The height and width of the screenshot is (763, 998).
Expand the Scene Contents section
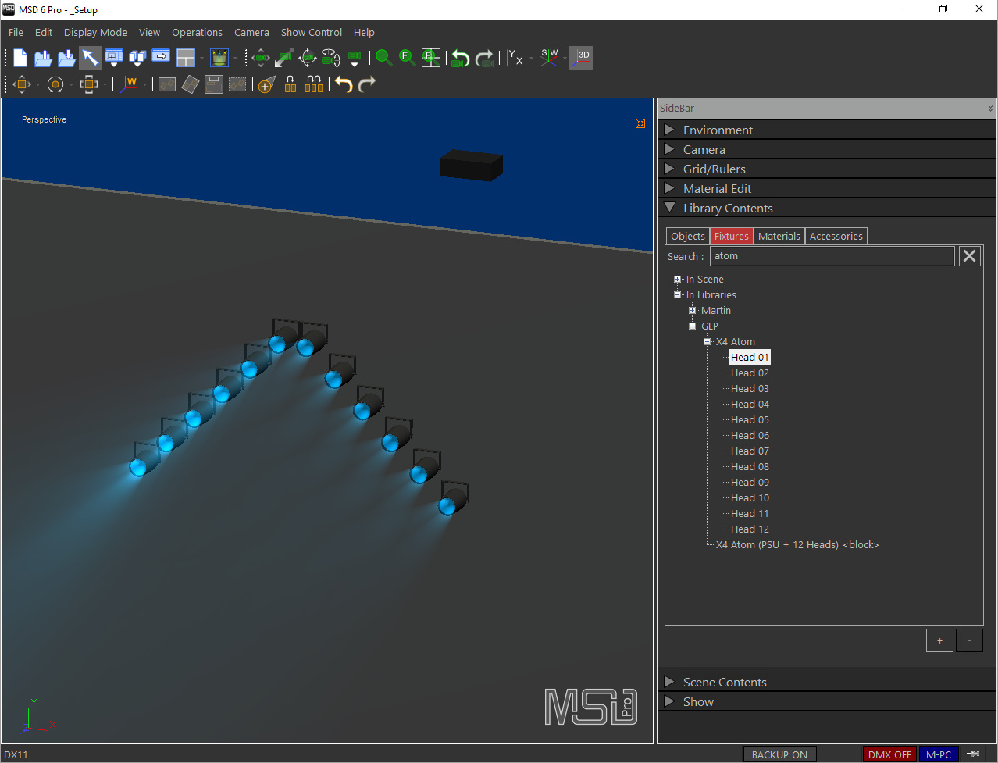tap(827, 682)
